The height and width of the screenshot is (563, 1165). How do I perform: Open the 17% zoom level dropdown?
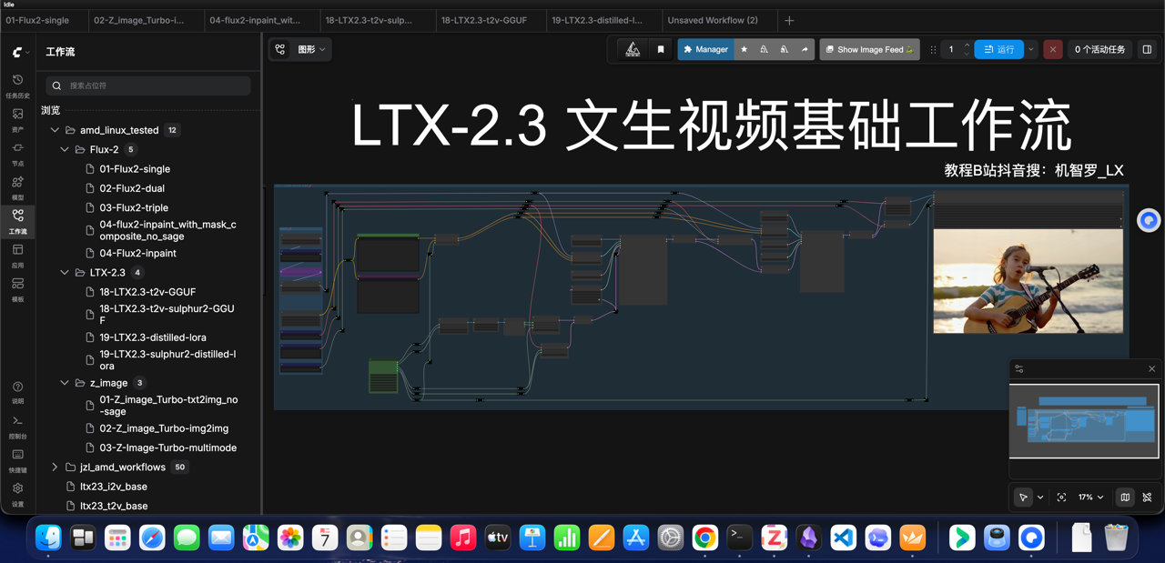click(1090, 498)
